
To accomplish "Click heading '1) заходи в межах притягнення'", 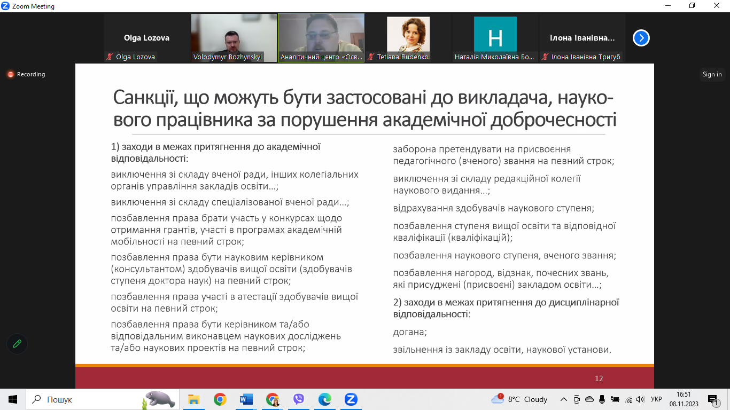I will click(x=216, y=153).
